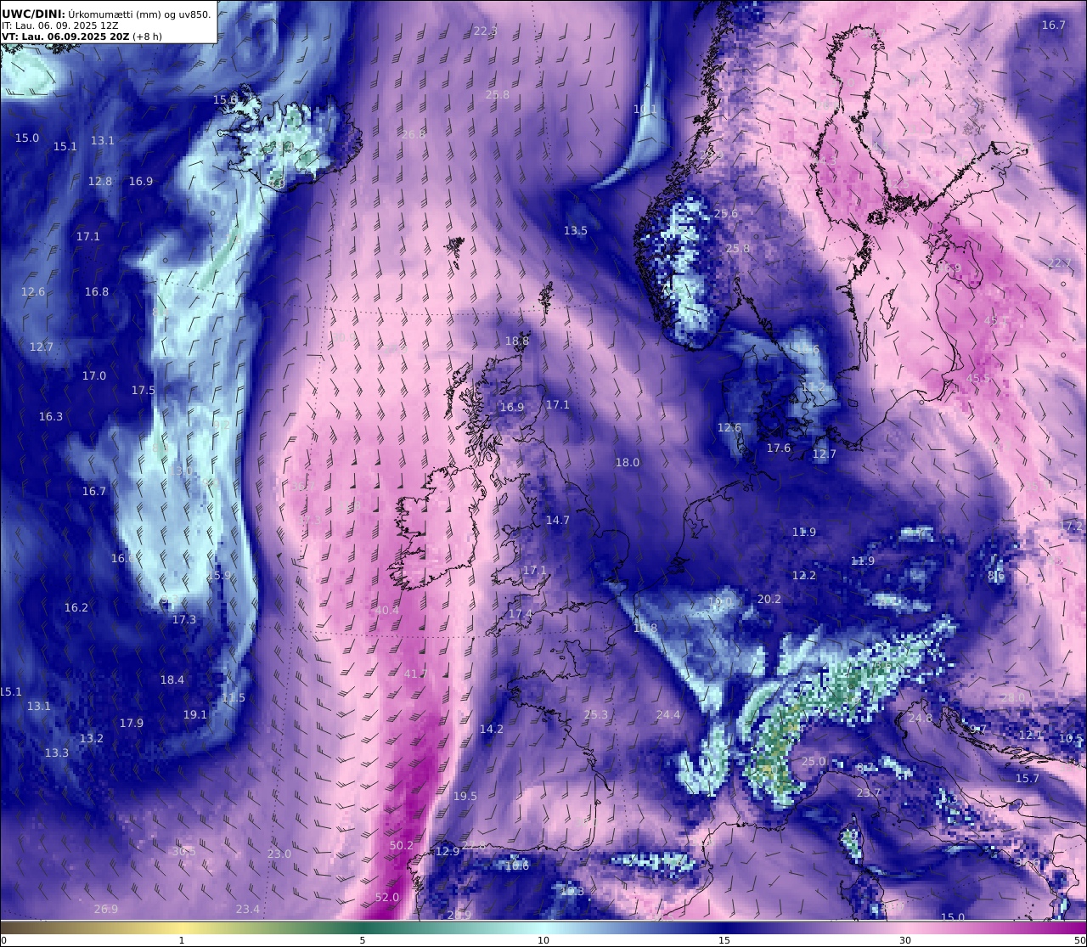Click the map value 17.6

[779, 448]
